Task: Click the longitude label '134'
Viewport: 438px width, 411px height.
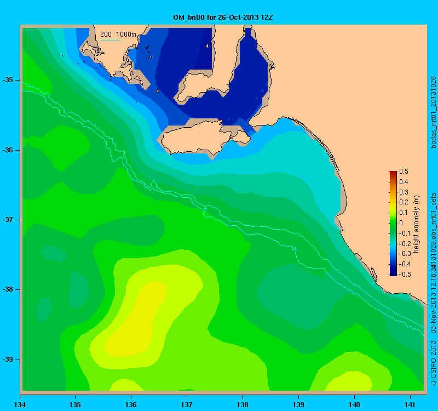Action: (x=20, y=405)
